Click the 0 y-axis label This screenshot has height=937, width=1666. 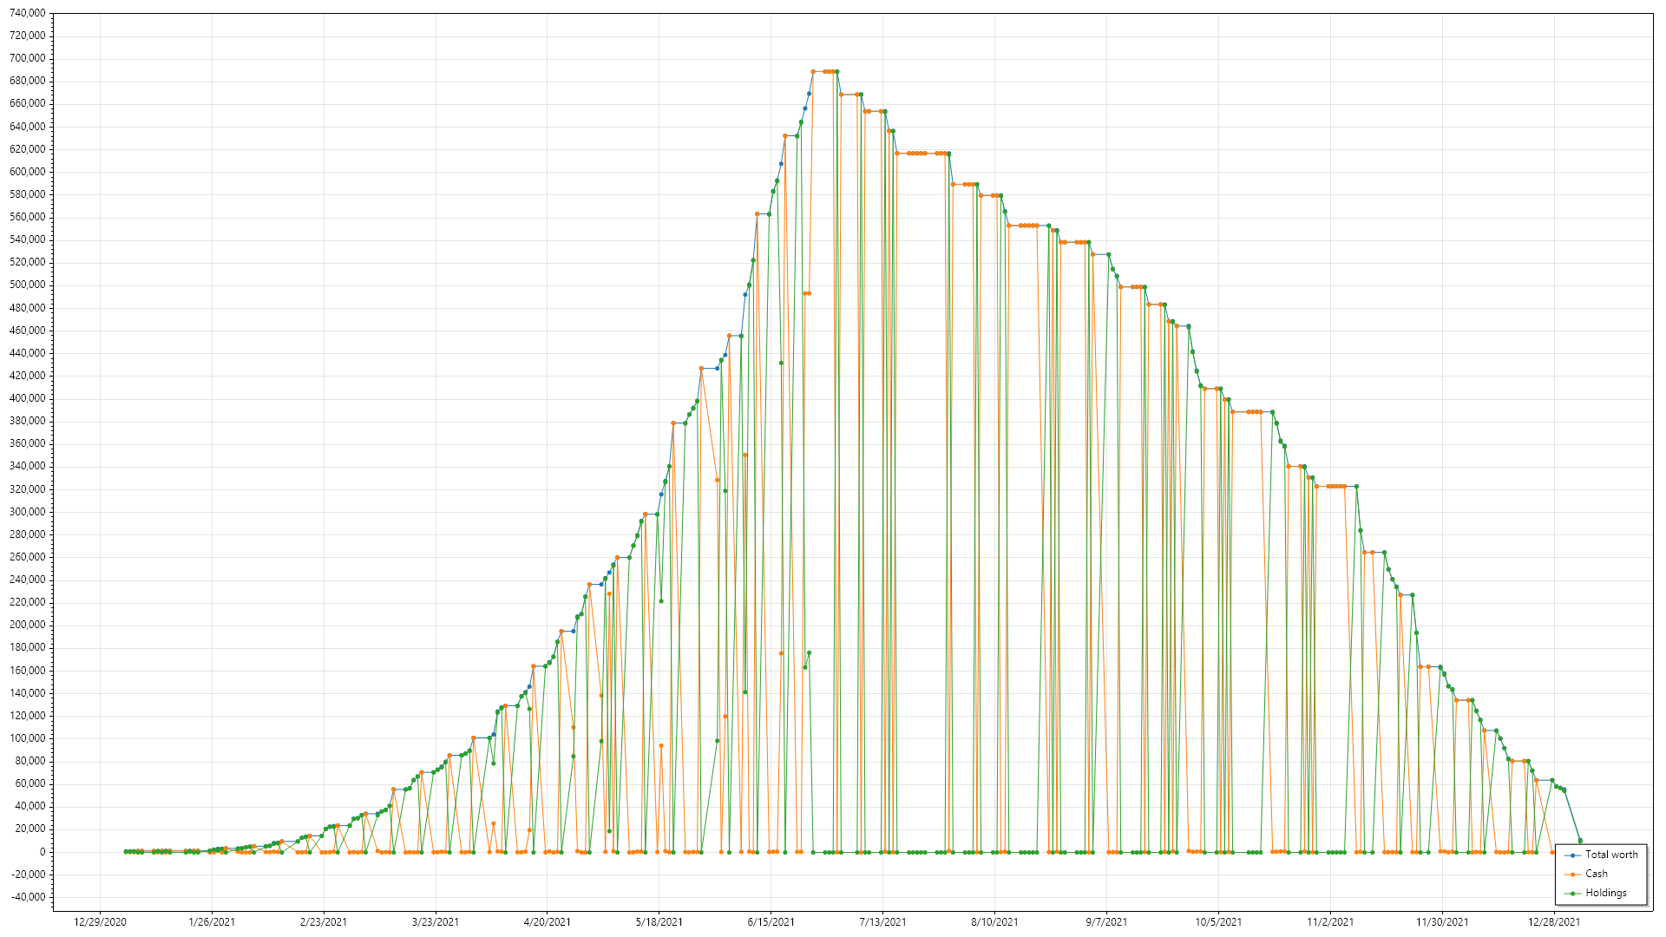point(42,852)
